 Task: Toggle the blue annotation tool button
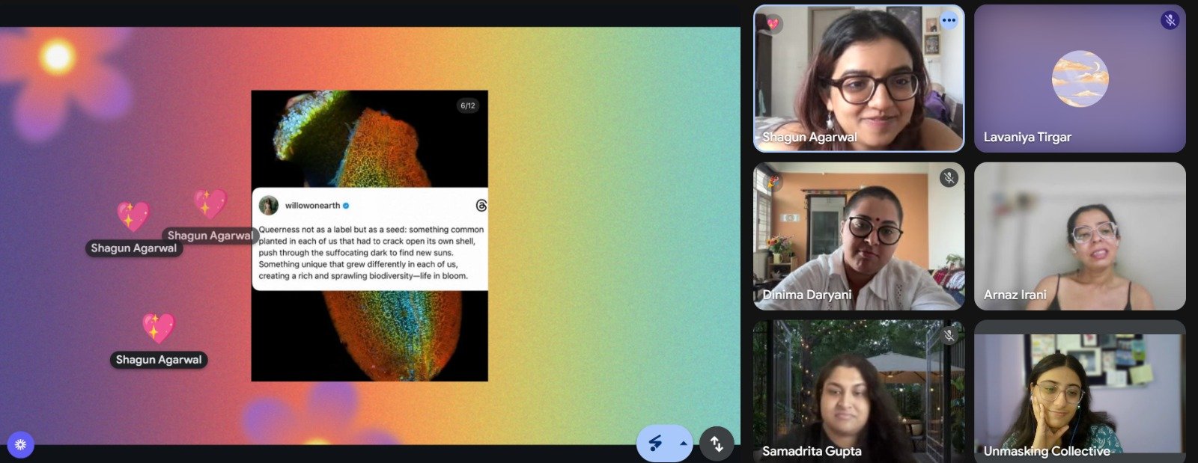click(x=656, y=444)
